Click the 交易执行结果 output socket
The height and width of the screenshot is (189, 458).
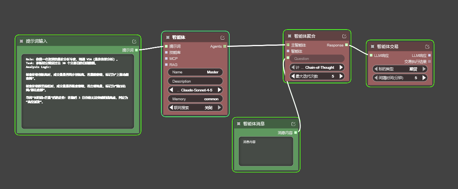pos(429,61)
